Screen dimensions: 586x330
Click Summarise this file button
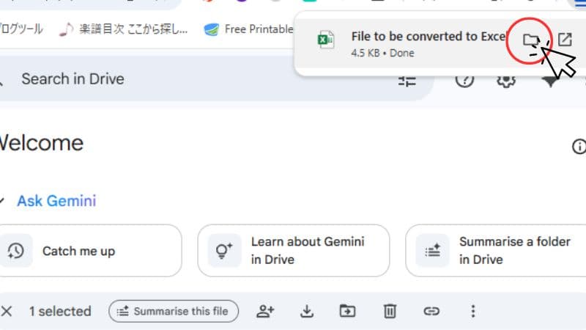click(x=174, y=311)
